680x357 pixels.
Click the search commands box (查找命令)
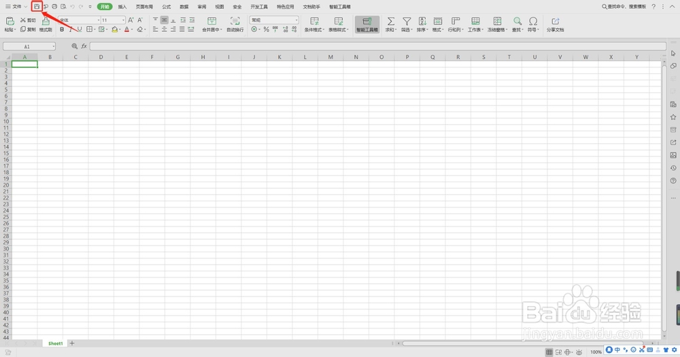624,7
